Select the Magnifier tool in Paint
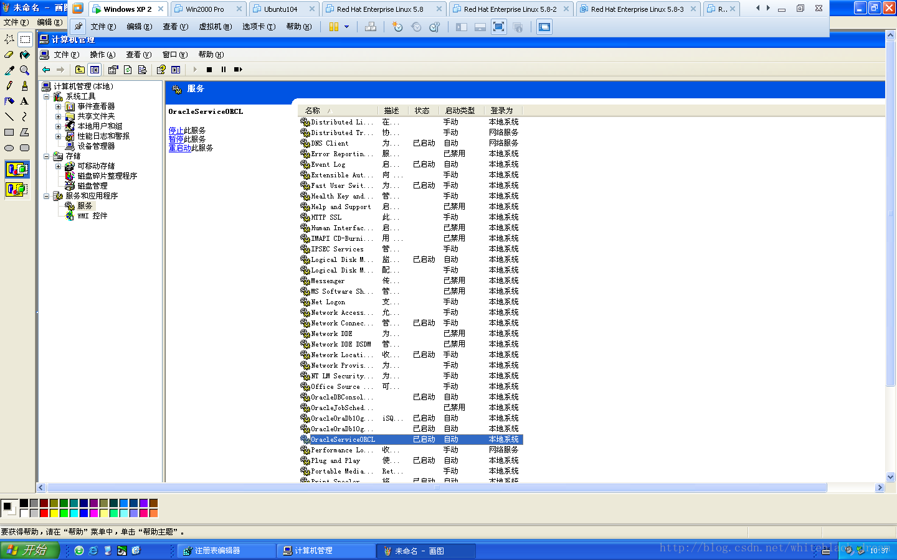 (24, 70)
